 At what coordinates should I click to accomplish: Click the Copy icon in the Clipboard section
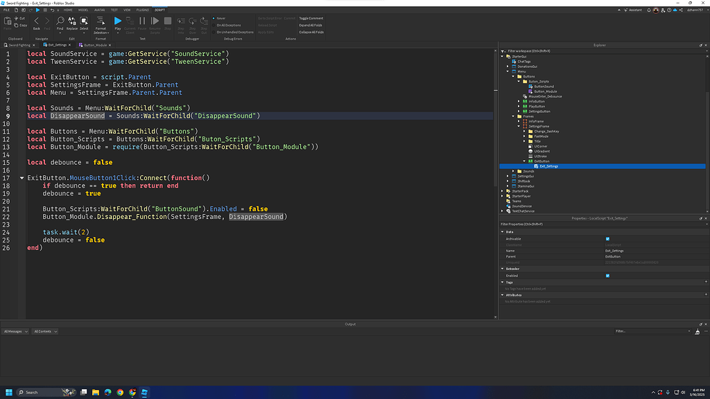pyautogui.click(x=17, y=25)
